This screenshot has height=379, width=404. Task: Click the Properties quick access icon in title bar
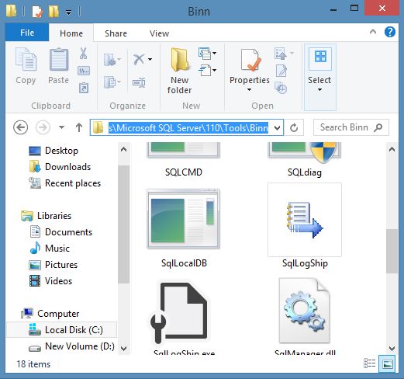point(37,12)
